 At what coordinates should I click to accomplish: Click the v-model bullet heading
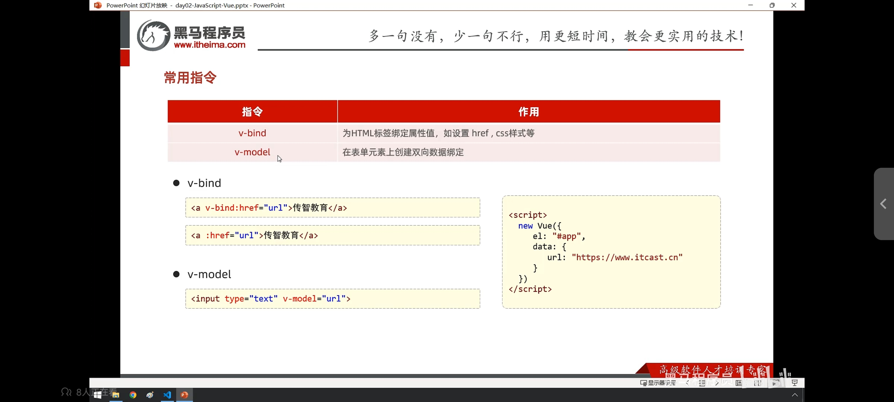pyautogui.click(x=209, y=274)
